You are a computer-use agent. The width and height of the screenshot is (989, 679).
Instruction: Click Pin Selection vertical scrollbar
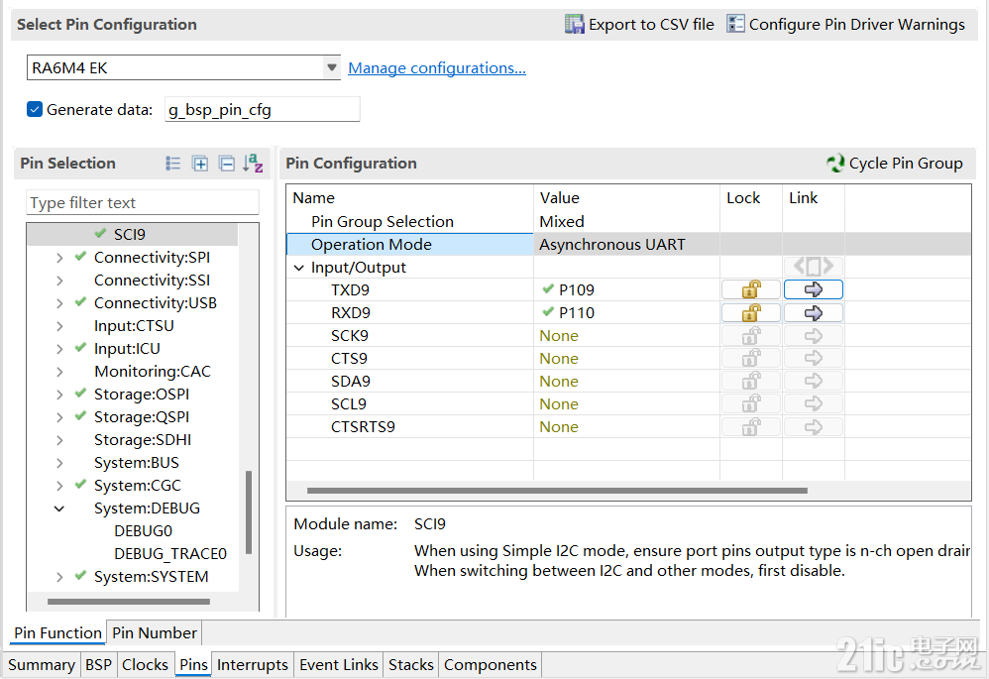(249, 511)
